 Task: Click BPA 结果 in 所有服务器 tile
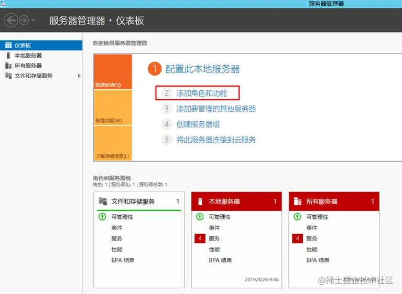click(318, 260)
